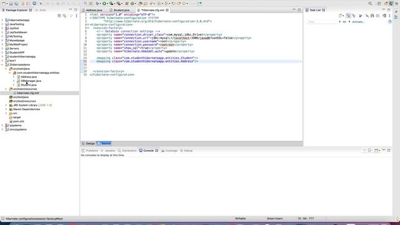
Task: Switch to the Address.java editor tab
Action: click(94, 10)
